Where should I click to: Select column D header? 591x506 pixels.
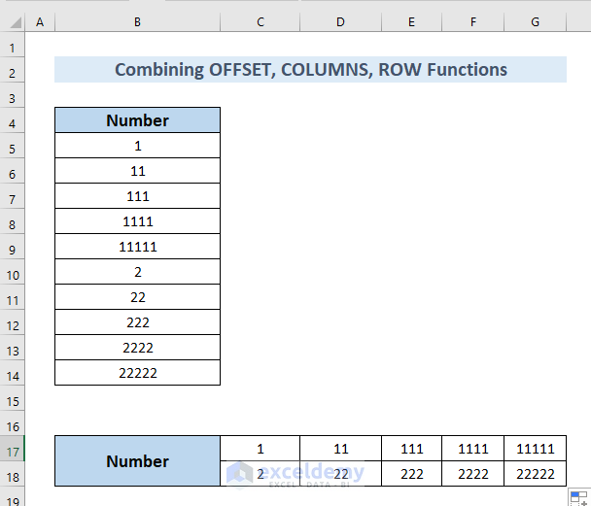(341, 22)
